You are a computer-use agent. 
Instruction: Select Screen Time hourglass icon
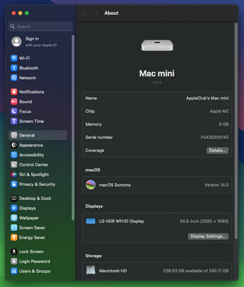tap(14, 121)
